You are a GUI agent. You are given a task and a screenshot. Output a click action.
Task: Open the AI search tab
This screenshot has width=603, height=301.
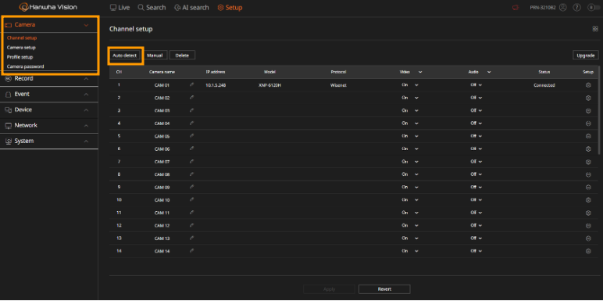pyautogui.click(x=191, y=7)
